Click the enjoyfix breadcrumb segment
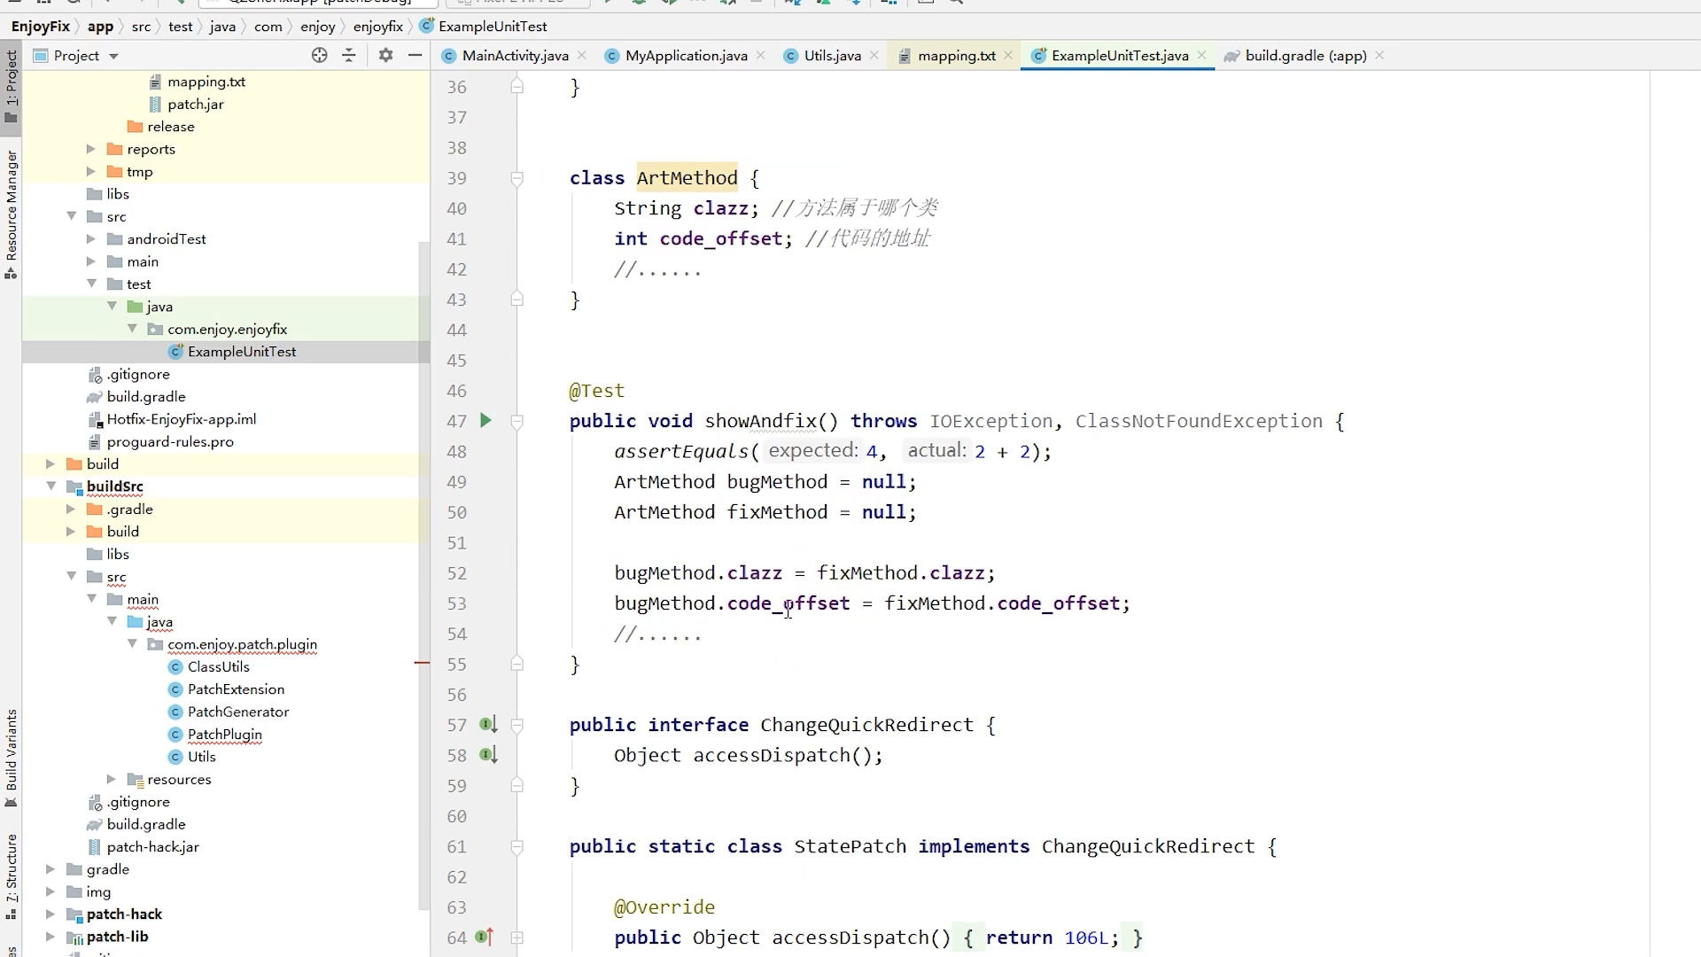Screen dimensions: 1701x957 [x=378, y=27]
